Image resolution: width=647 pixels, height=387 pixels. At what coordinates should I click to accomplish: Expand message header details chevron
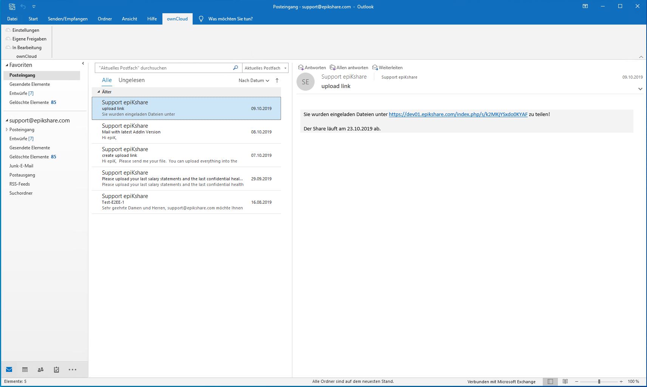tap(640, 89)
